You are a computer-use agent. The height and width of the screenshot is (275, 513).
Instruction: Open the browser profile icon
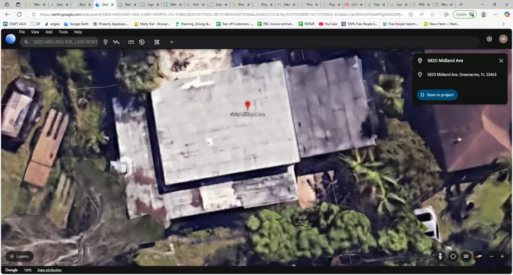[x=483, y=14]
